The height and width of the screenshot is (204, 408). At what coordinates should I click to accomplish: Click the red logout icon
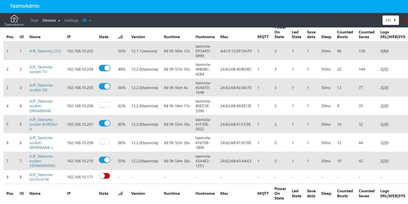tap(405, 20)
